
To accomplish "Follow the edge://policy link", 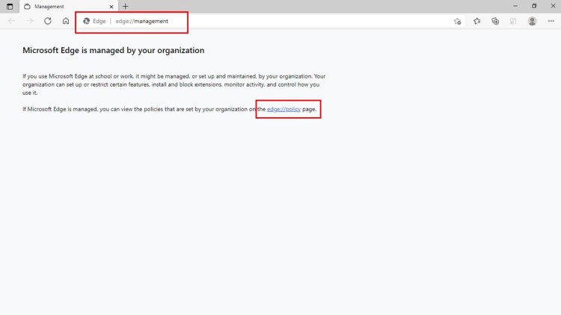I will [x=283, y=109].
